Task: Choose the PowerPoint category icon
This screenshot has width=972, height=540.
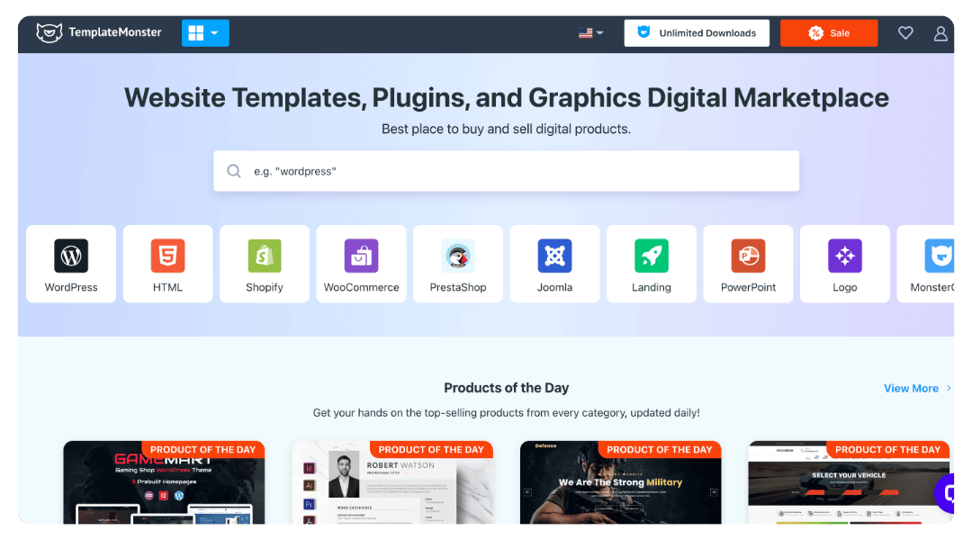Action: coord(748,256)
